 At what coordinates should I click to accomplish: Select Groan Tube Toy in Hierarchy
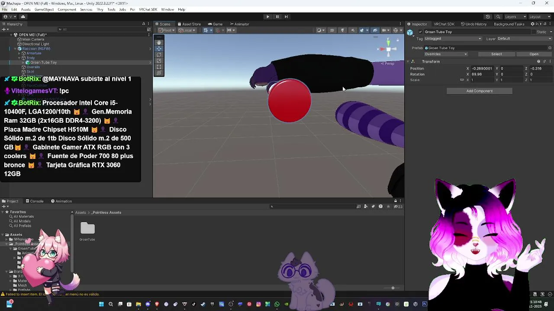point(43,63)
